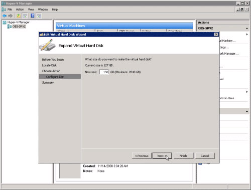Image resolution: width=251 pixels, height=190 pixels.
Task: Click 'Current size is 127 GB' text
Action: [99, 65]
